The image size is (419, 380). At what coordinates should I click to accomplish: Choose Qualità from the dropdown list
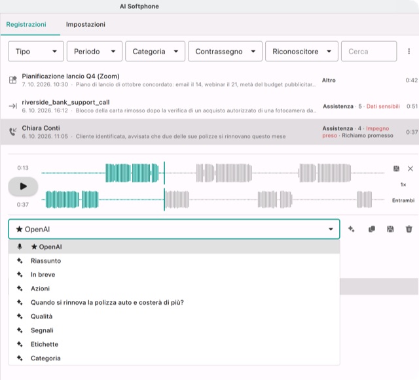click(x=174, y=316)
